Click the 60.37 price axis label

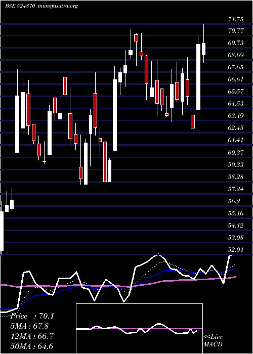tap(236, 153)
